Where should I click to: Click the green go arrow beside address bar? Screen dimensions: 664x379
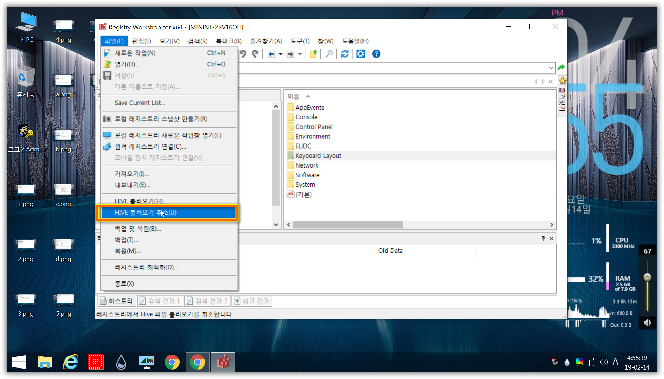coord(561,67)
